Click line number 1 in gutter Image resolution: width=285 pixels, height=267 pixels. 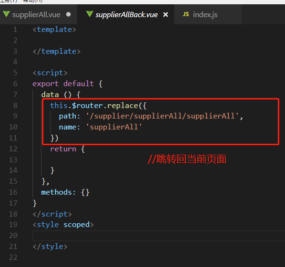[x=15, y=30]
